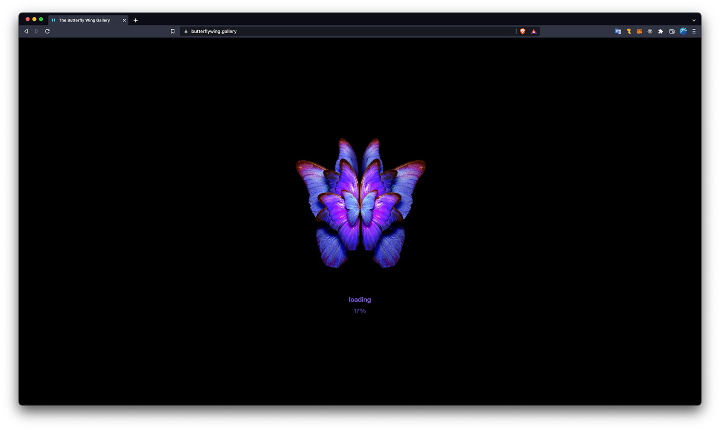Click the '17%' progress value
The height and width of the screenshot is (430, 720).
click(x=360, y=311)
